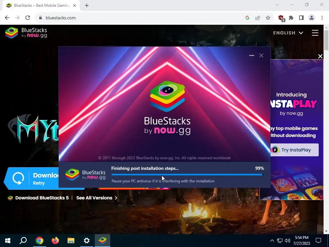
Task: Open the website hamburger menu
Action: (x=315, y=33)
